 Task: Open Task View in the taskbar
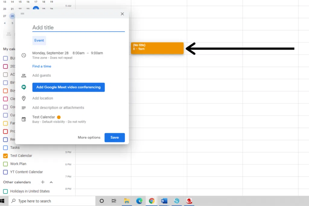coord(114,201)
